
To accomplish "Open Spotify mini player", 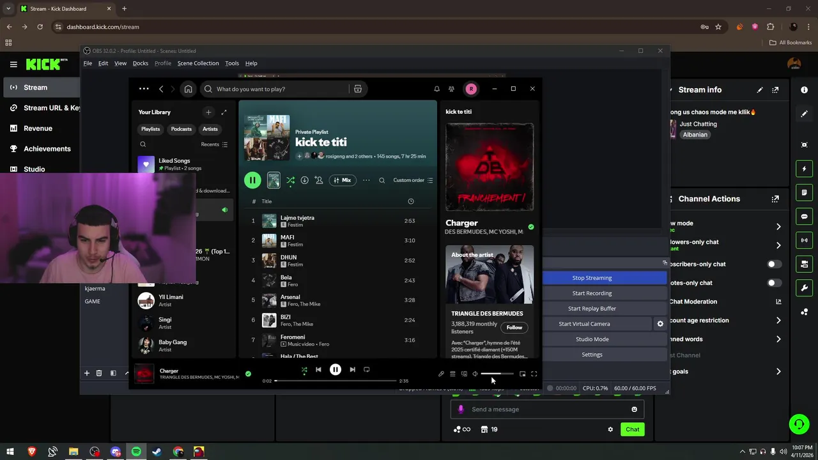I will pos(522,374).
